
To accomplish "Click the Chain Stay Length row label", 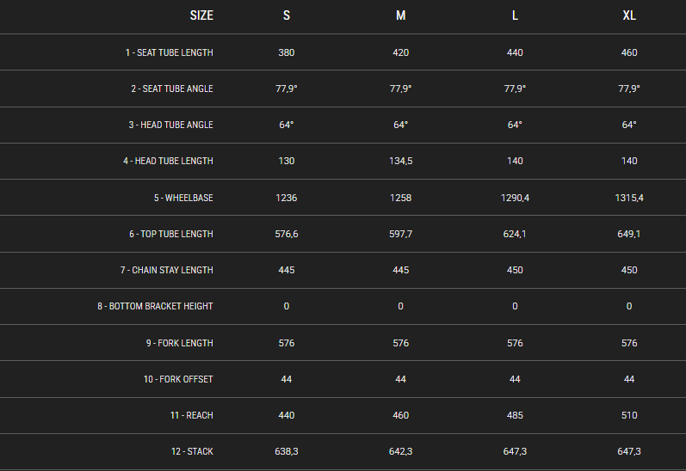I will (x=167, y=270).
